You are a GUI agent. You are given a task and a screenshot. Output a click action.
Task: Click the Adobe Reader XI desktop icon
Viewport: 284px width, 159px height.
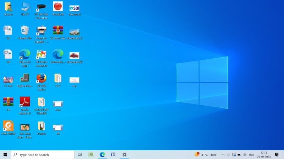(24, 102)
